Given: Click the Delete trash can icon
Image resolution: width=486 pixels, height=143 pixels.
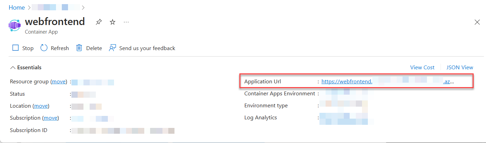Looking at the screenshot, I should pos(79,48).
